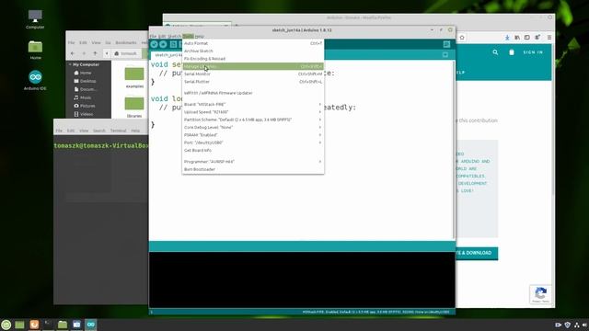Open Terminal menu in terminal window
This screenshot has width=589, height=331.
click(x=119, y=131)
